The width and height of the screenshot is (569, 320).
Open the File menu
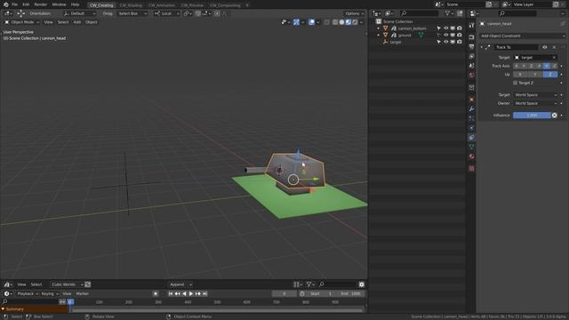pos(14,4)
